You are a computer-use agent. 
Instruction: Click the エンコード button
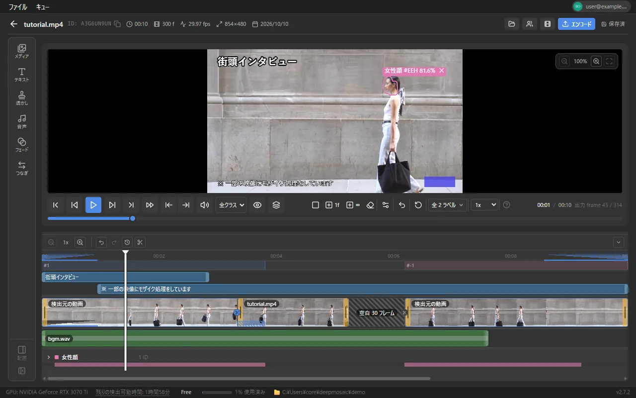576,24
